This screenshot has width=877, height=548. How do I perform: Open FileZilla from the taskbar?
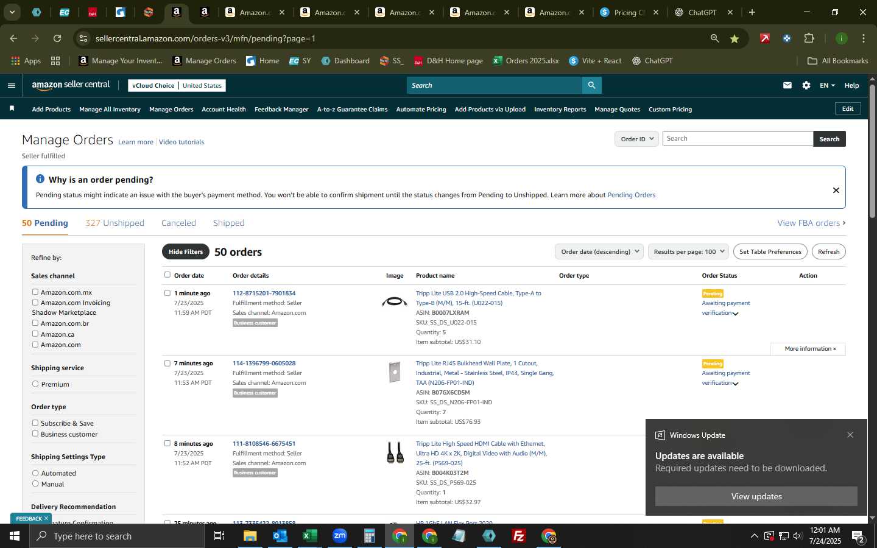click(519, 536)
